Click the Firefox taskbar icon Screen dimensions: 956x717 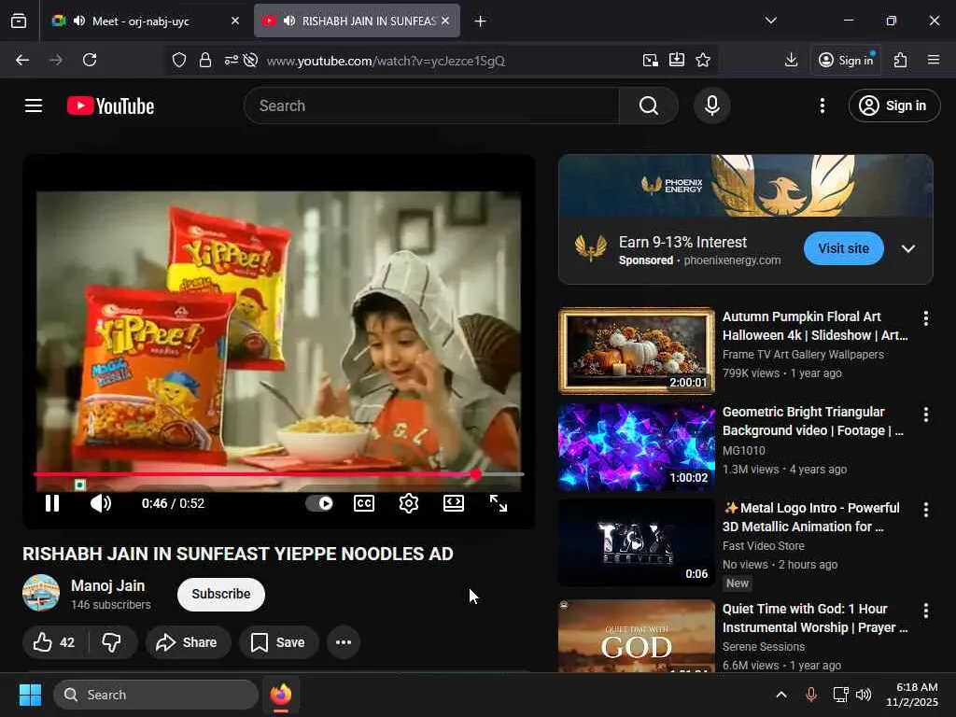(280, 695)
